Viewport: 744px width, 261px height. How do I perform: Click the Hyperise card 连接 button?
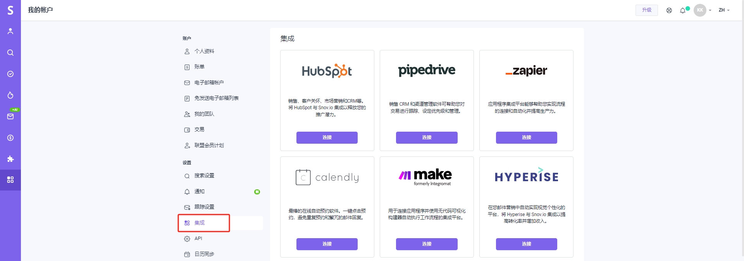click(526, 244)
